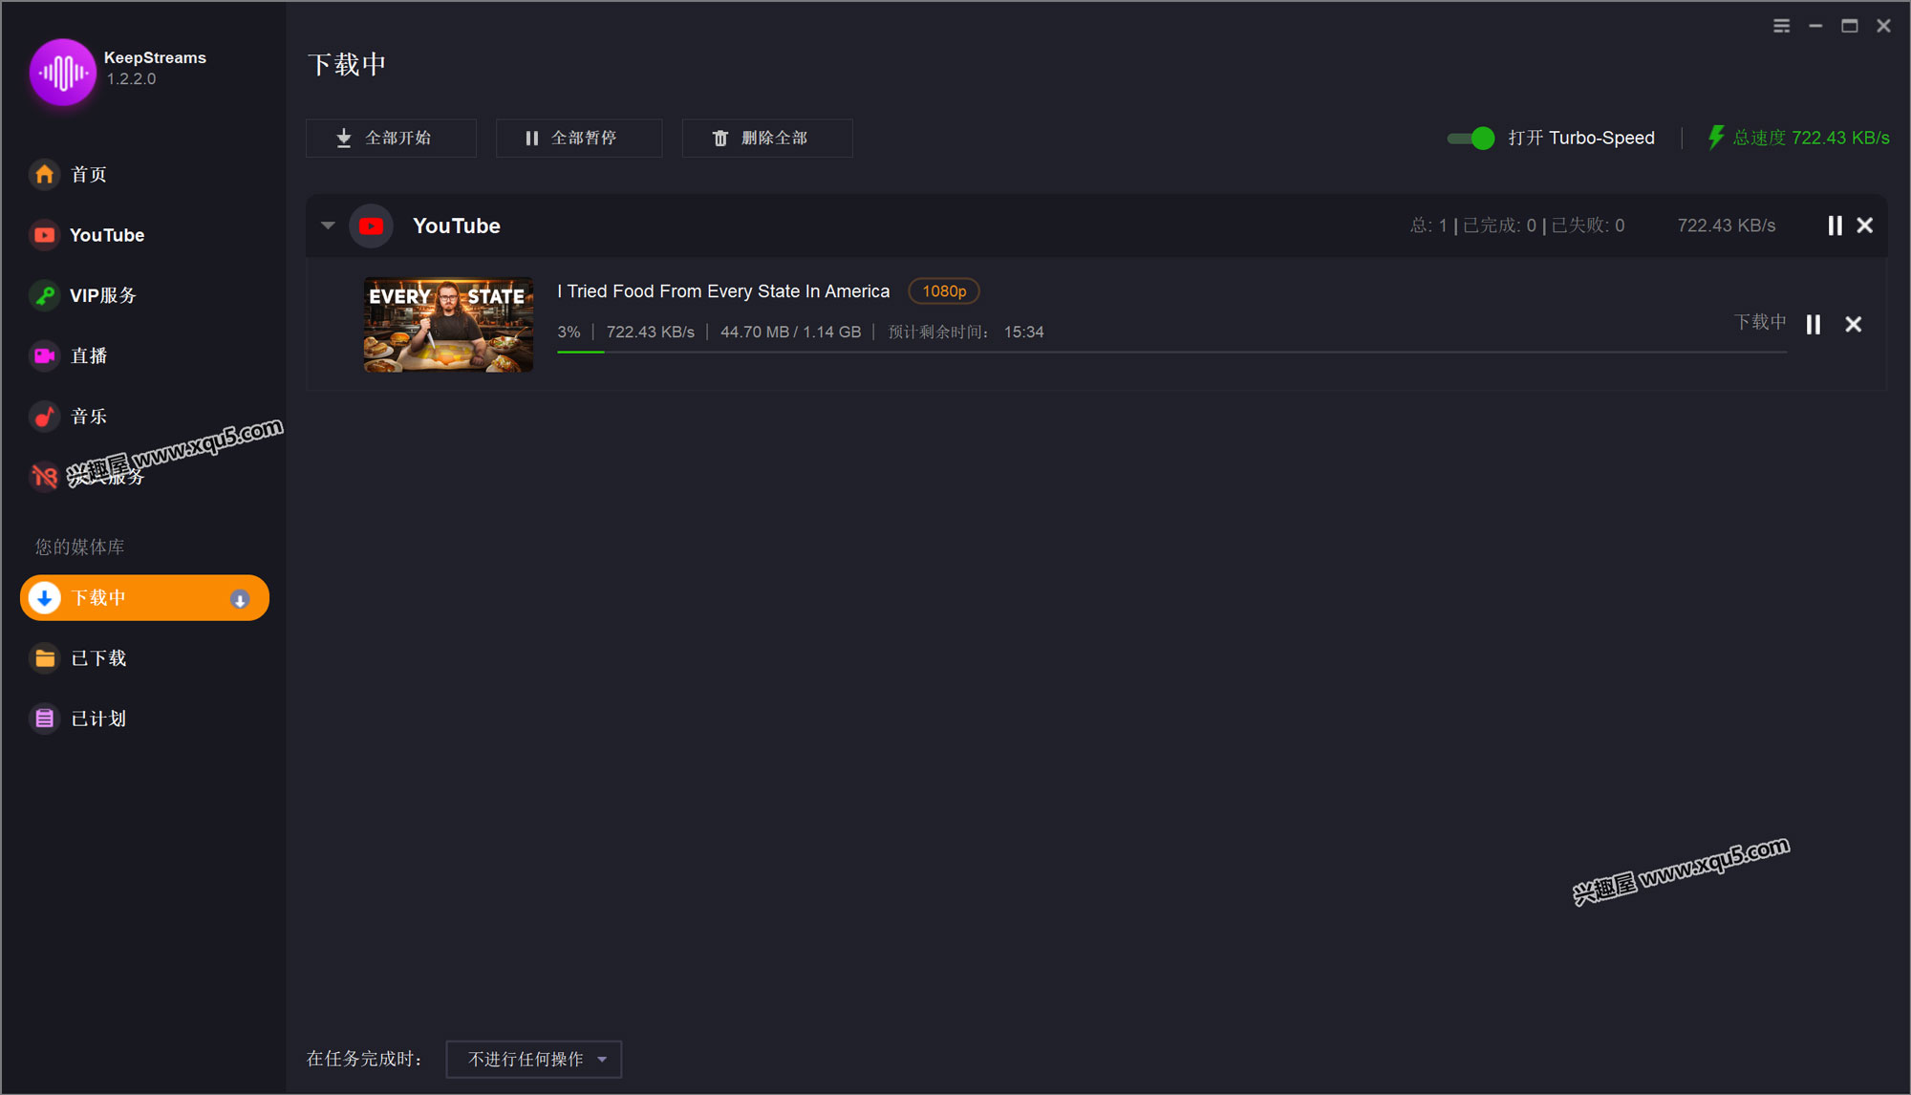Click the pink live camera icon
This screenshot has width=1911, height=1095.
pyautogui.click(x=45, y=355)
